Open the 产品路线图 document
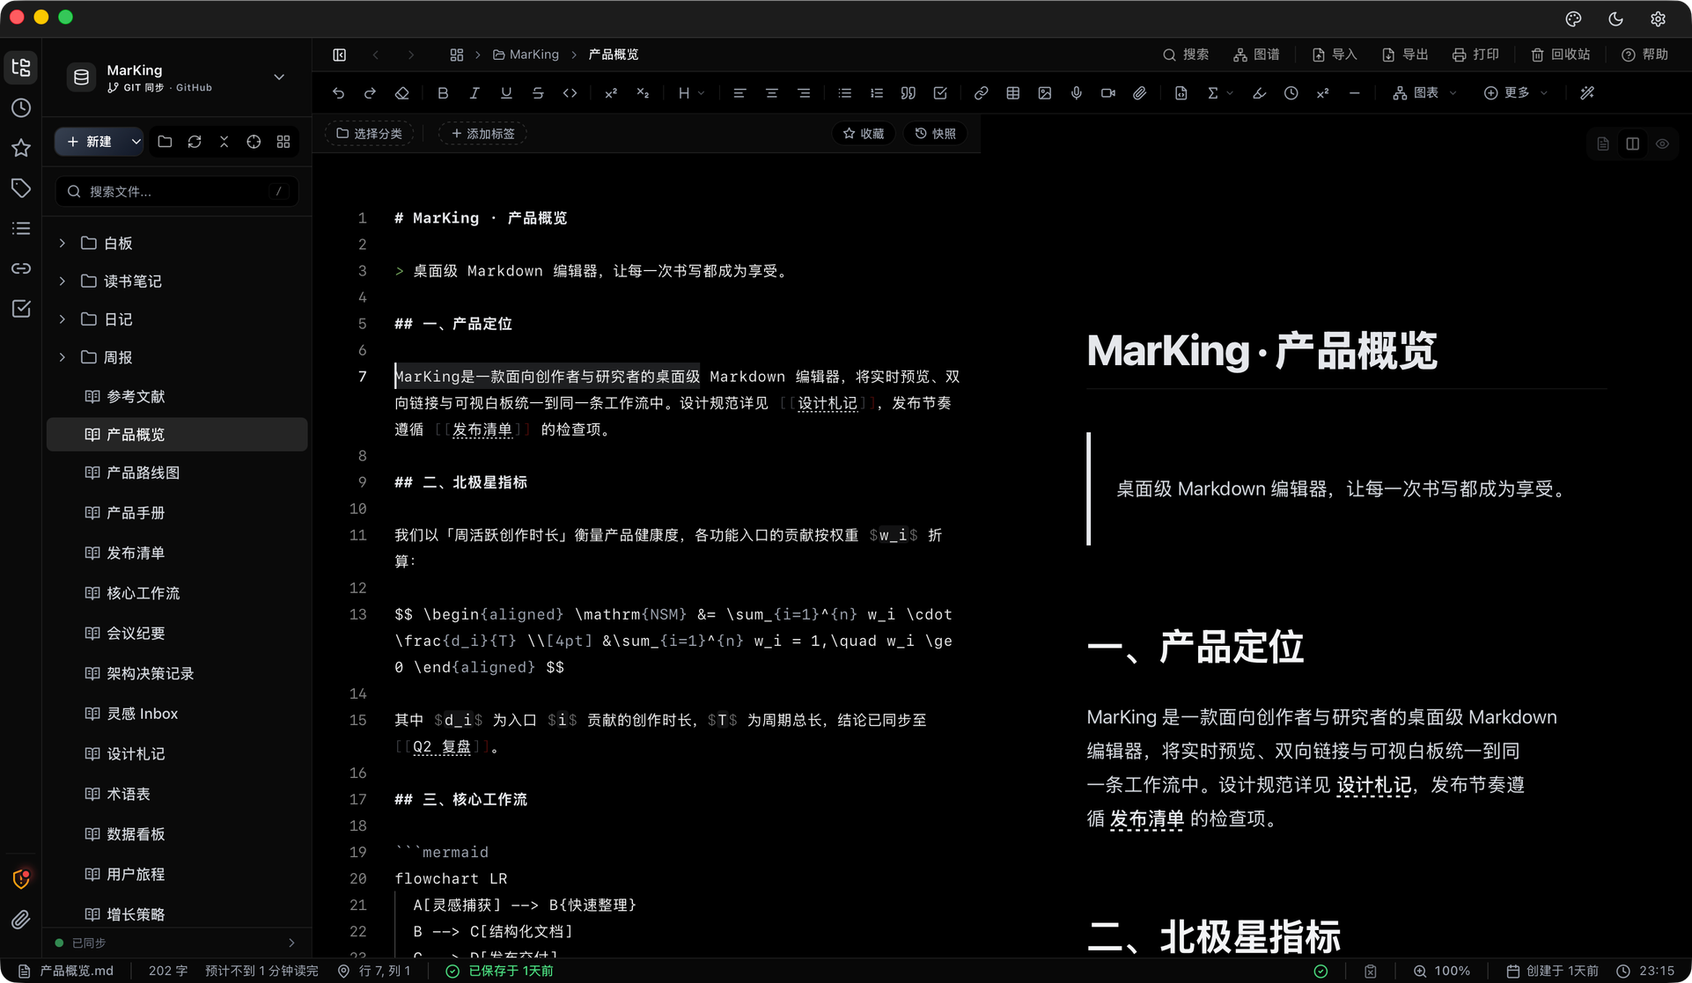The width and height of the screenshot is (1692, 983). [x=177, y=473]
